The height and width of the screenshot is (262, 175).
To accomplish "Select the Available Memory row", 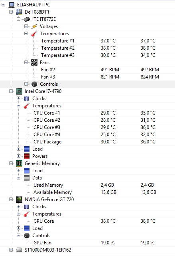I will [x=87, y=192].
